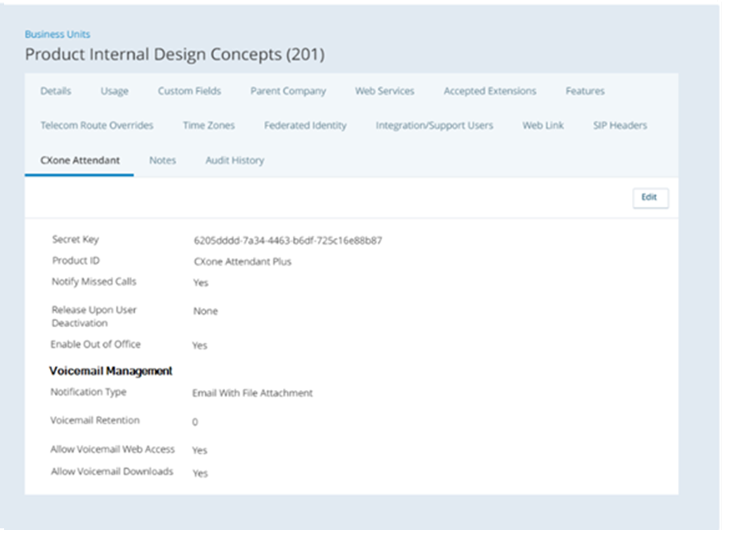Image resolution: width=732 pixels, height=540 pixels.
Task: View the Audit History tab
Action: (x=235, y=161)
